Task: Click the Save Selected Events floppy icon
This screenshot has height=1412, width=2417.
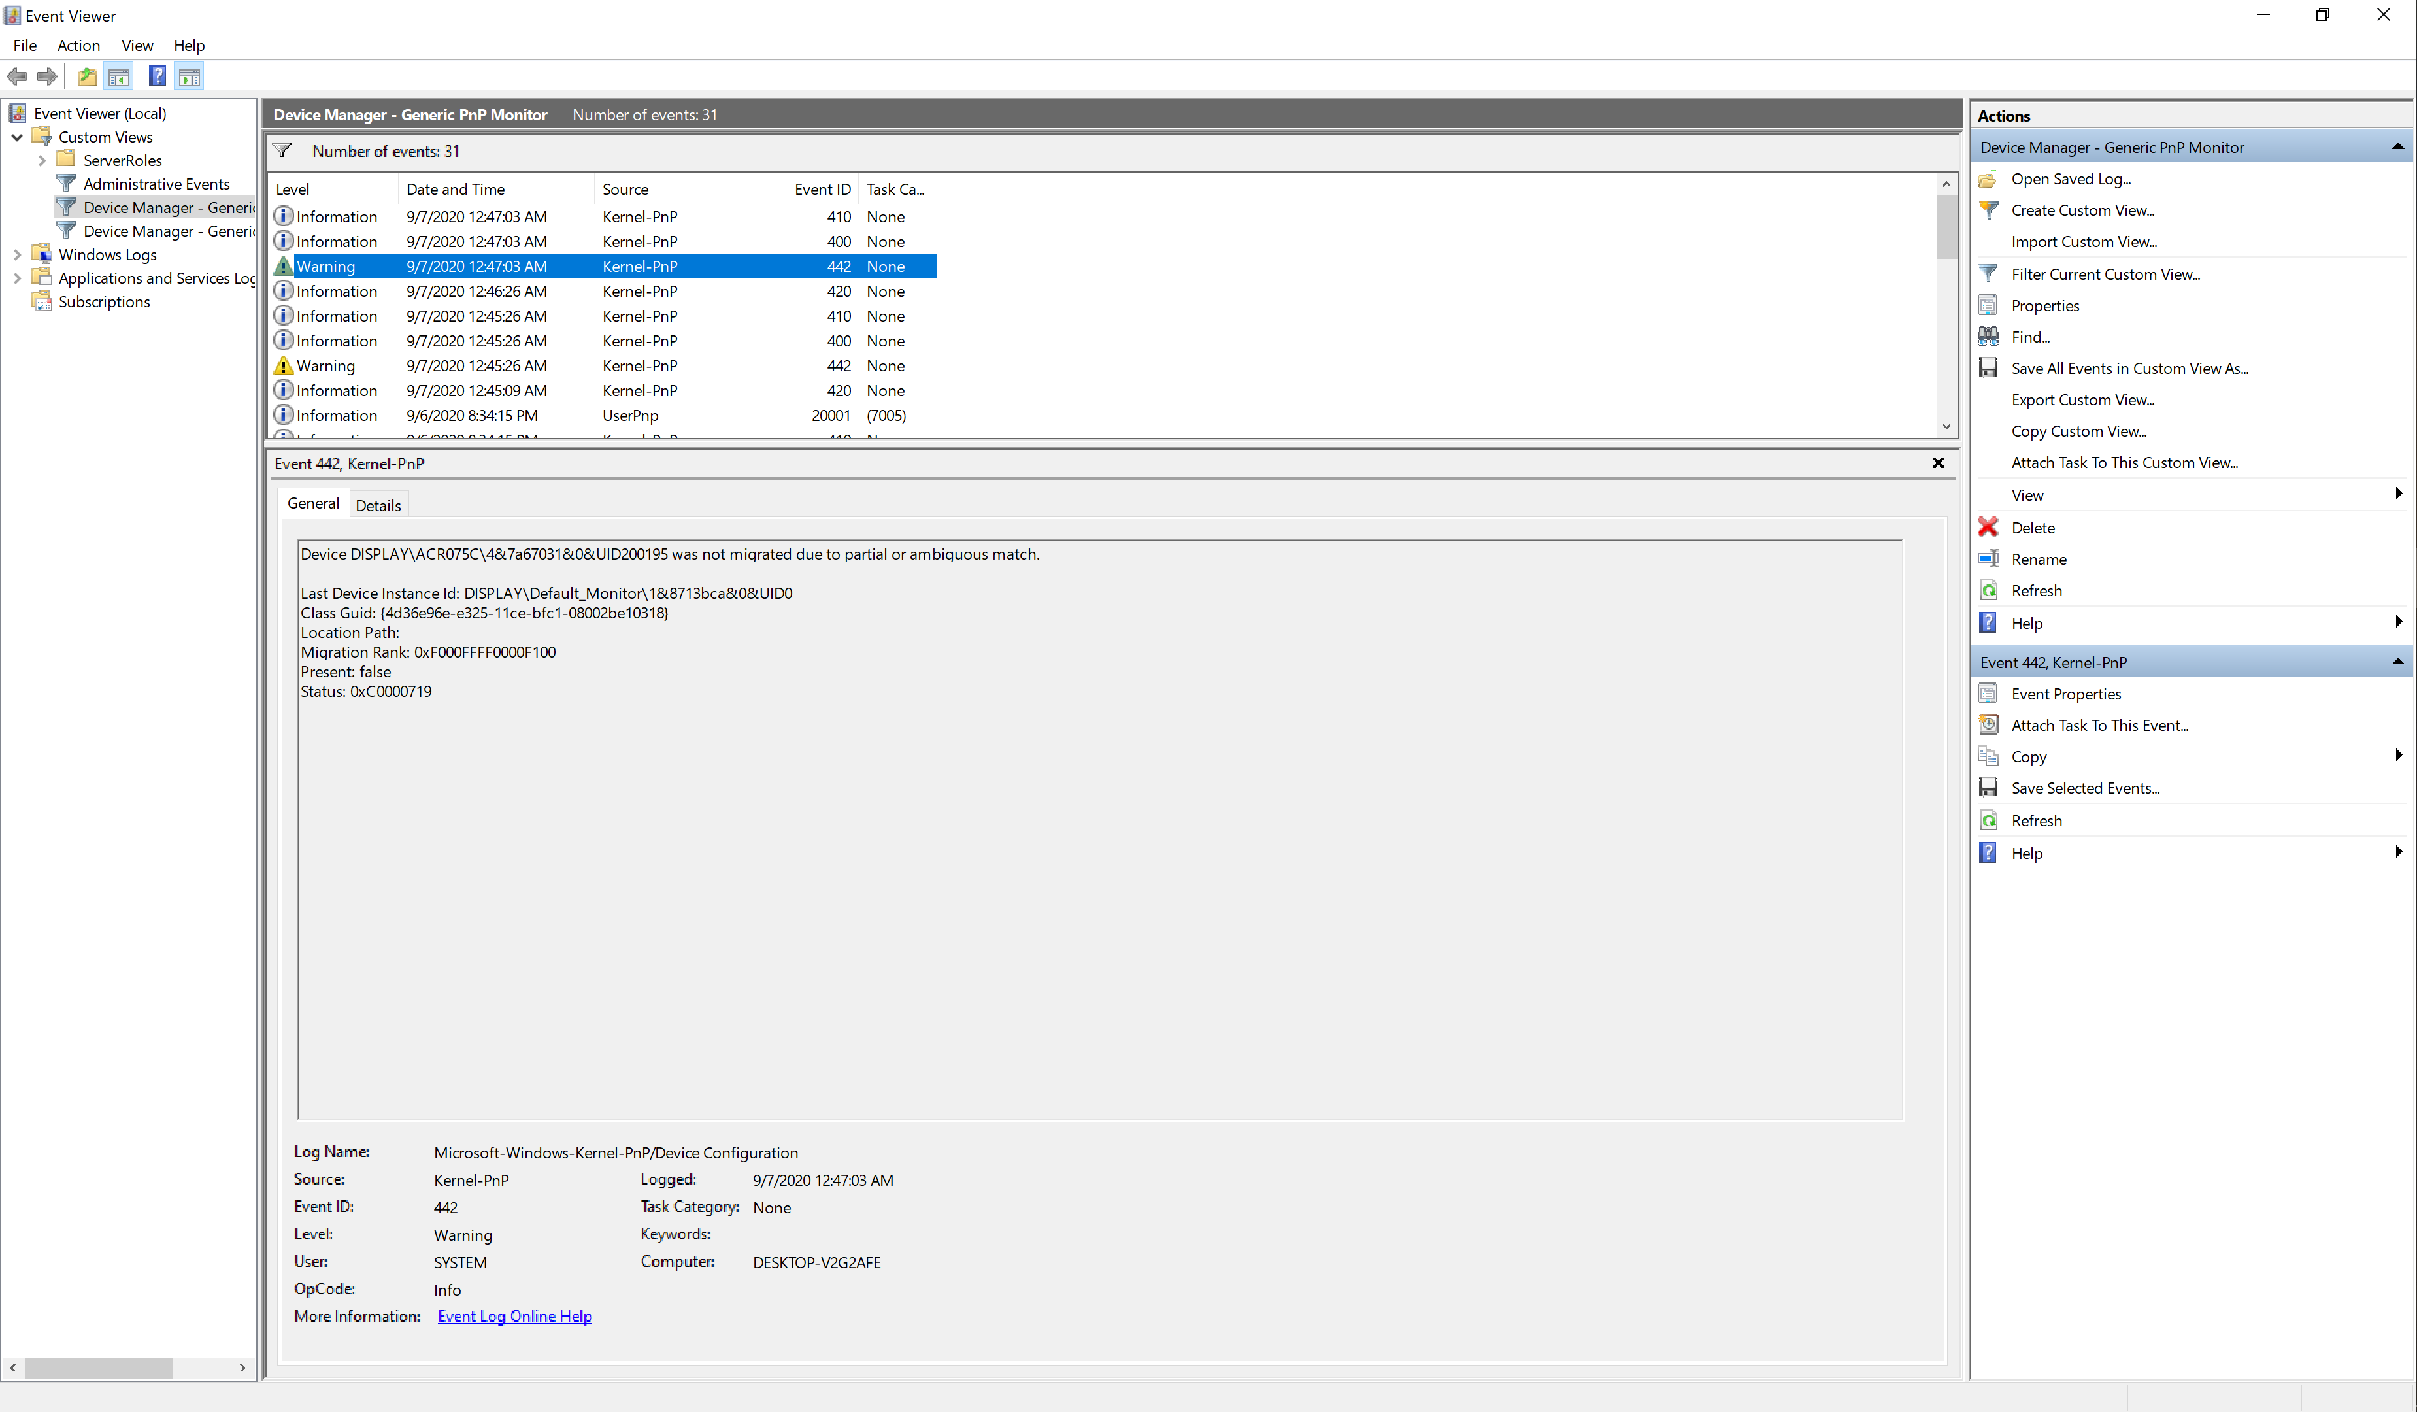Action: click(1988, 788)
